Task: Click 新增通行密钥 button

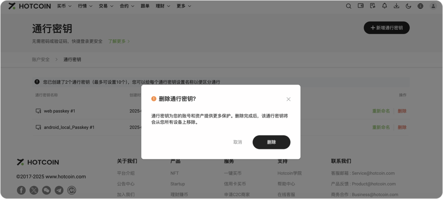Action: tap(387, 28)
